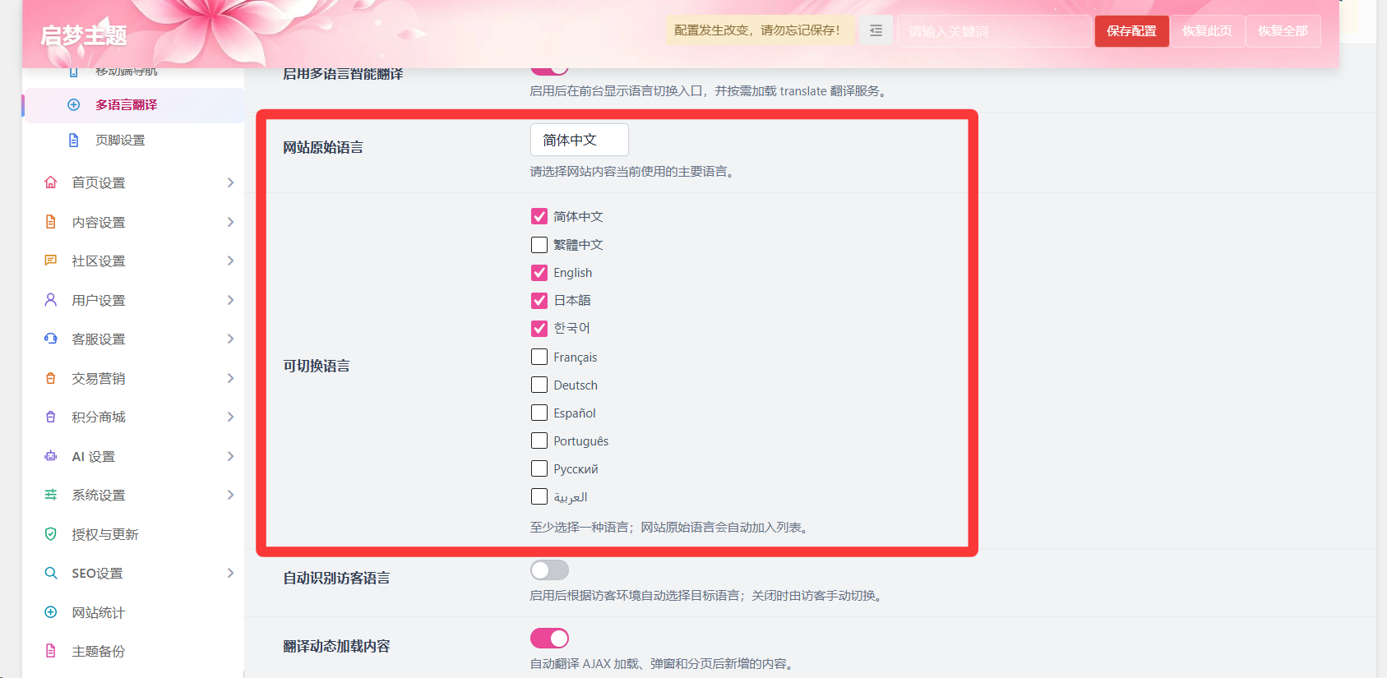The width and height of the screenshot is (1387, 678).
Task: Click the sidebar collapse icon in header
Action: 876,30
